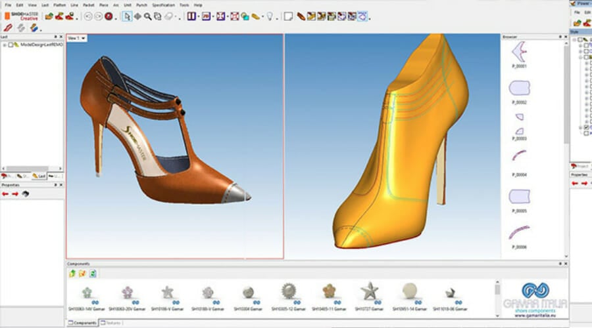
Task: Click the Components list vertical scrollbar
Action: coord(497,299)
